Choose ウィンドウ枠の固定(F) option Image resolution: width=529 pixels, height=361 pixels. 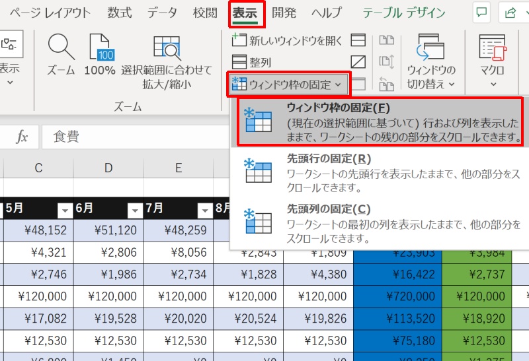[380, 122]
